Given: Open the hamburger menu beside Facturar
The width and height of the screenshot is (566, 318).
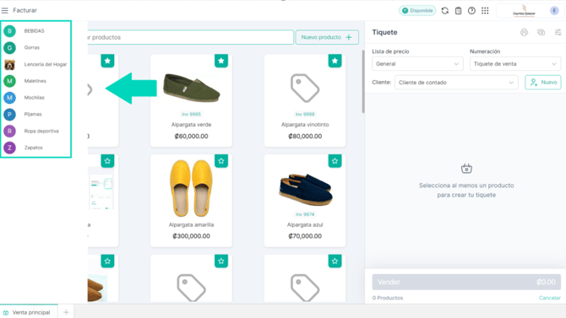Looking at the screenshot, I should (x=5, y=10).
